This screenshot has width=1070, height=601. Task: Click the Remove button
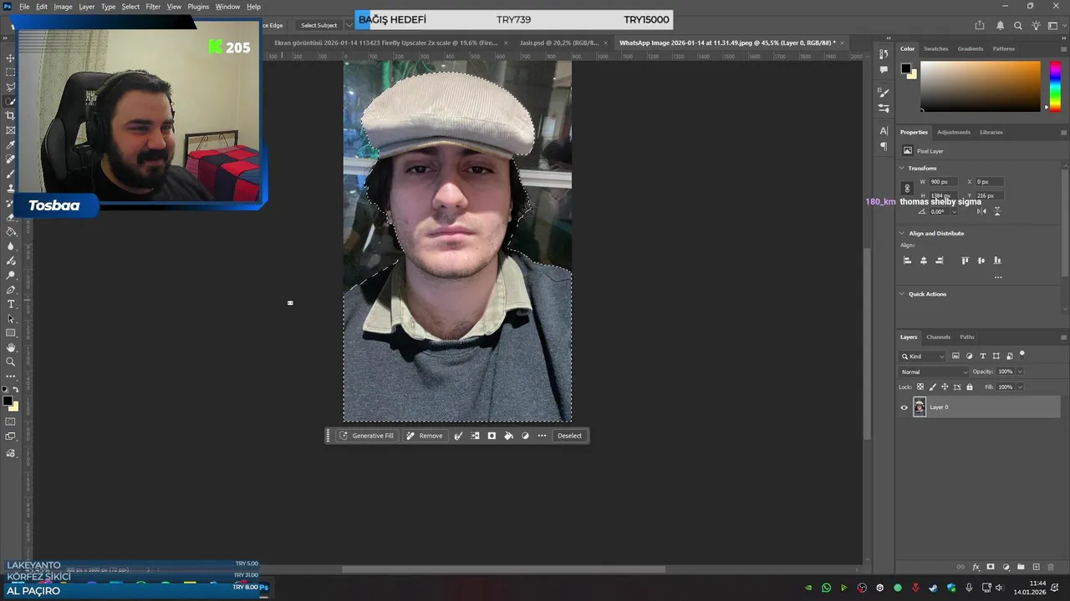[x=425, y=436]
